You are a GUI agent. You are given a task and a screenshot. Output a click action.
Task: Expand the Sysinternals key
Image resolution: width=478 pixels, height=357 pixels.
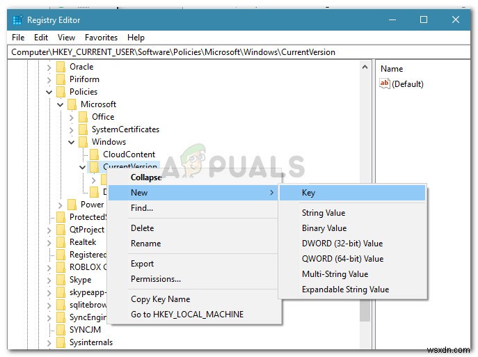[x=49, y=342]
